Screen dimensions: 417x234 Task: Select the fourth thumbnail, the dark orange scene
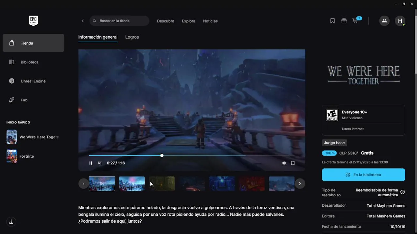[x=192, y=184]
